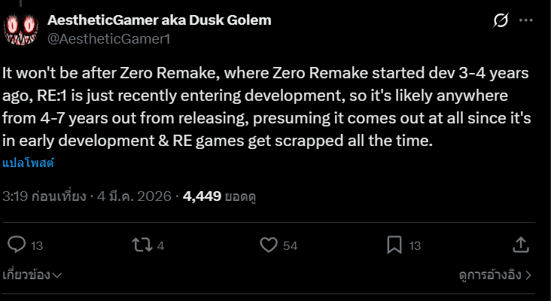Click the count 13 beside the bookmark icon
551x301 pixels.
click(x=416, y=245)
